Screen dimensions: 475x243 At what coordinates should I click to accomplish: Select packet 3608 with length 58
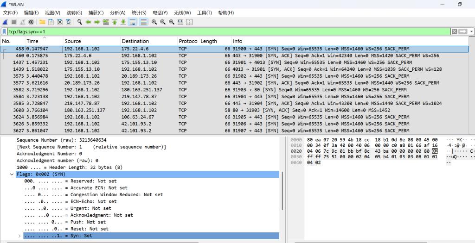(x=234, y=110)
